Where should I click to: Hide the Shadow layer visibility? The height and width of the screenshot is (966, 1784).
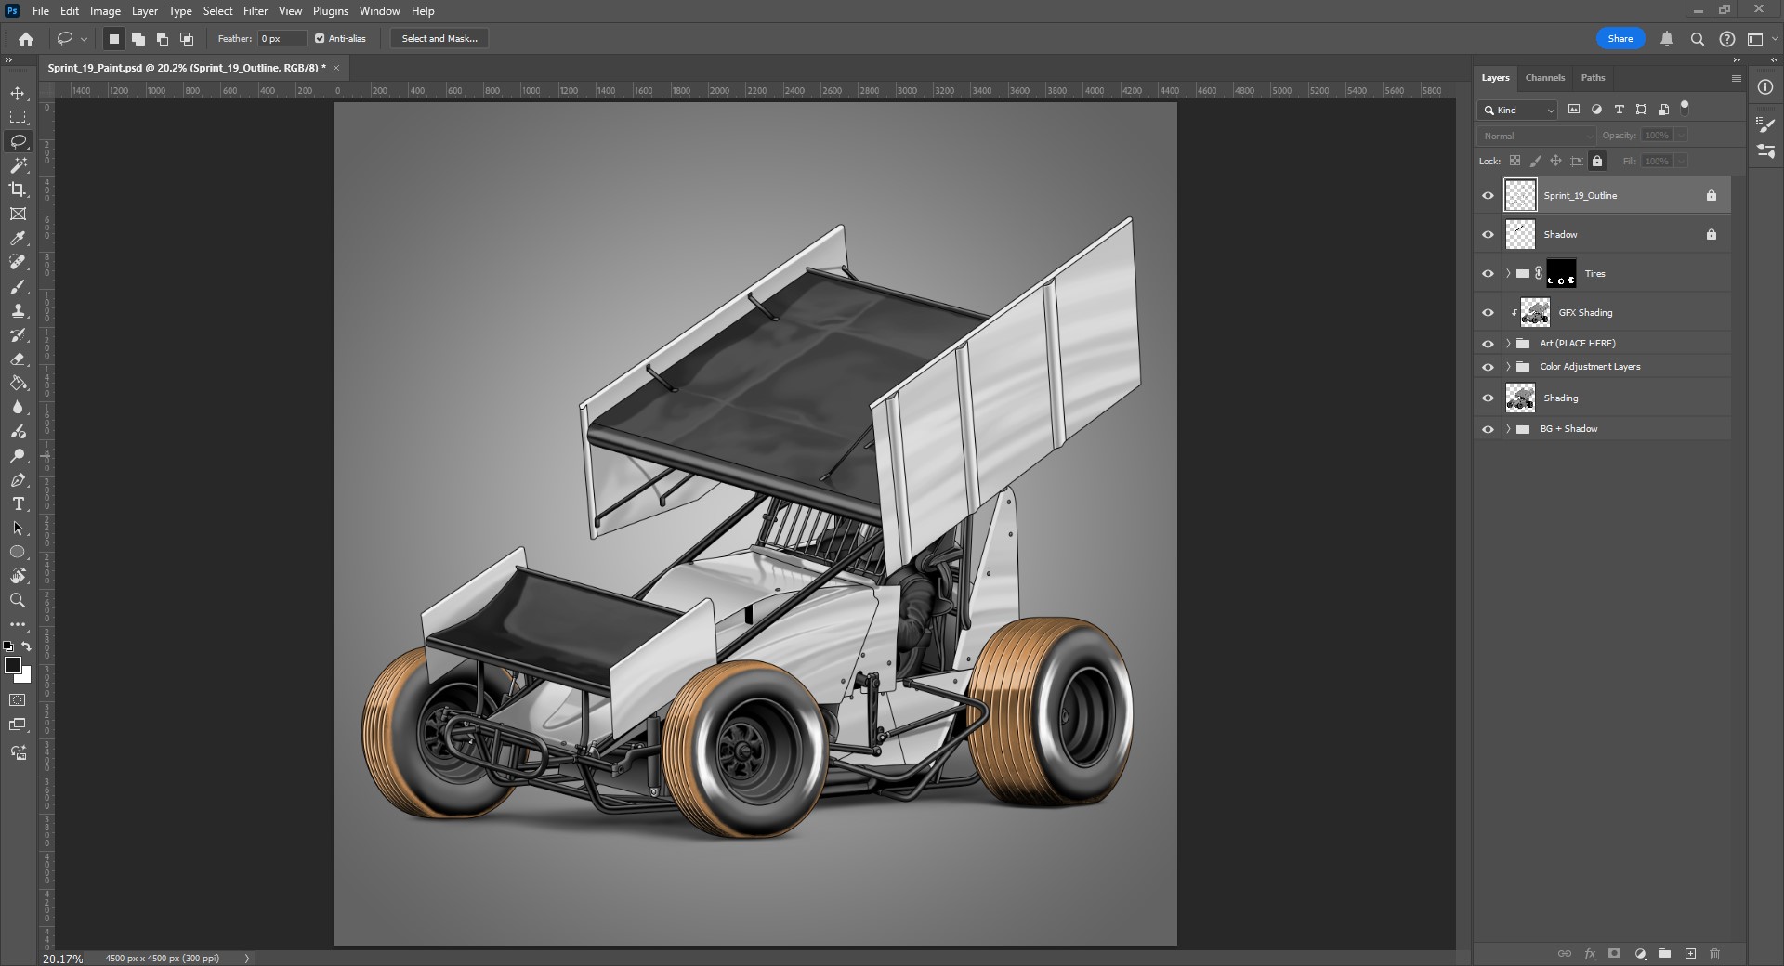pos(1488,235)
